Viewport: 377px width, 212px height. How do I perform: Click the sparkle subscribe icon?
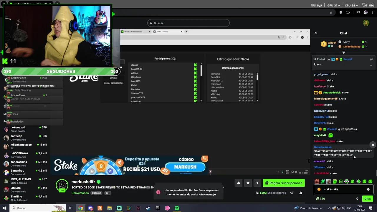pos(257,183)
